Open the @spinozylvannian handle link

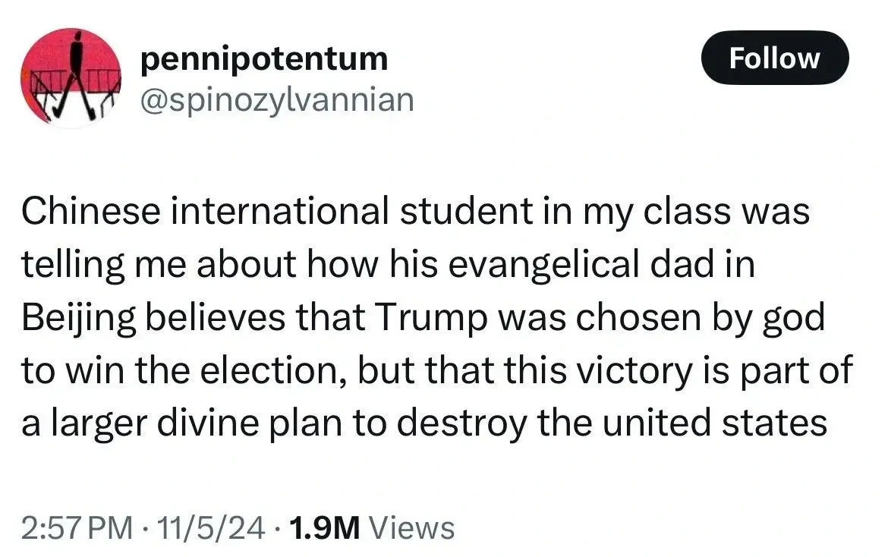pos(278,99)
